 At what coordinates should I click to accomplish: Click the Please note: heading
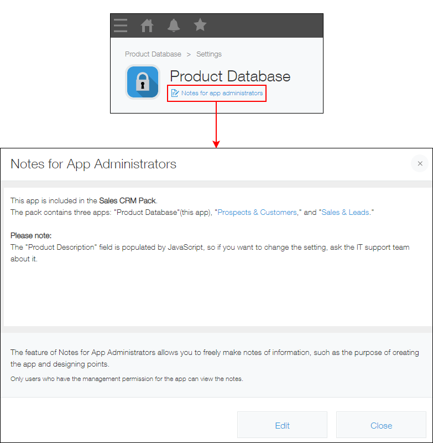pyautogui.click(x=31, y=235)
